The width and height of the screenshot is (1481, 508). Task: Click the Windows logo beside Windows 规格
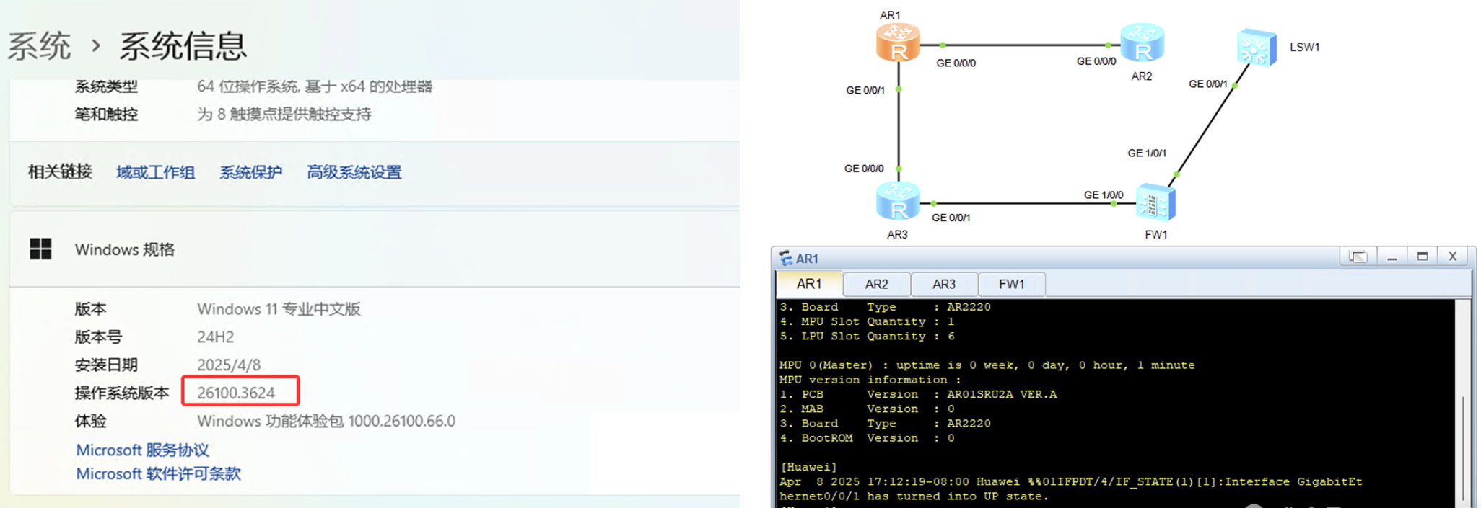pyautogui.click(x=40, y=249)
